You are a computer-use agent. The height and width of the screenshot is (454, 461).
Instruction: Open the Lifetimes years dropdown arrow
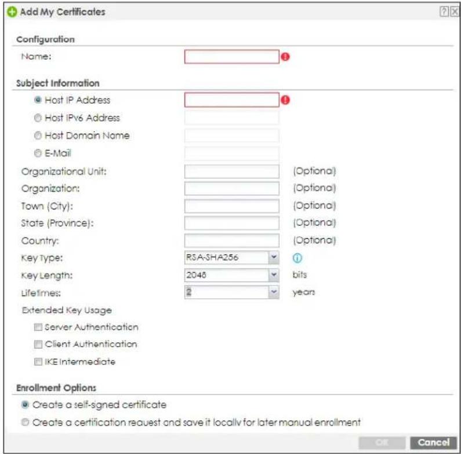point(274,292)
